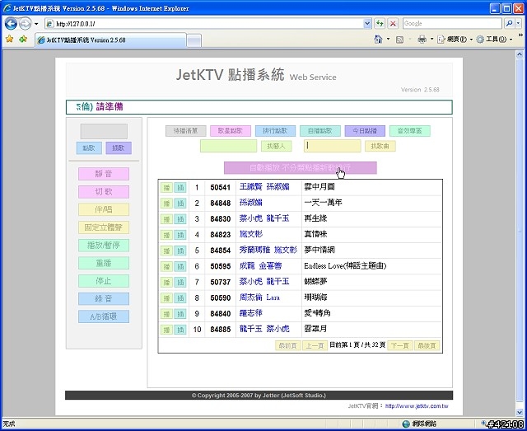Toggle the 錄音 record button
The height and width of the screenshot is (431, 527).
point(104,299)
